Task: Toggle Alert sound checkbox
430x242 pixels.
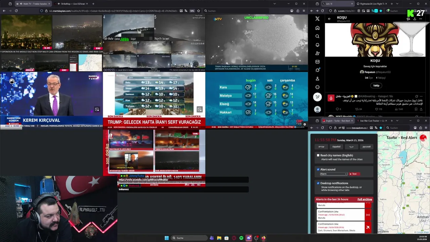Action: (x=318, y=169)
